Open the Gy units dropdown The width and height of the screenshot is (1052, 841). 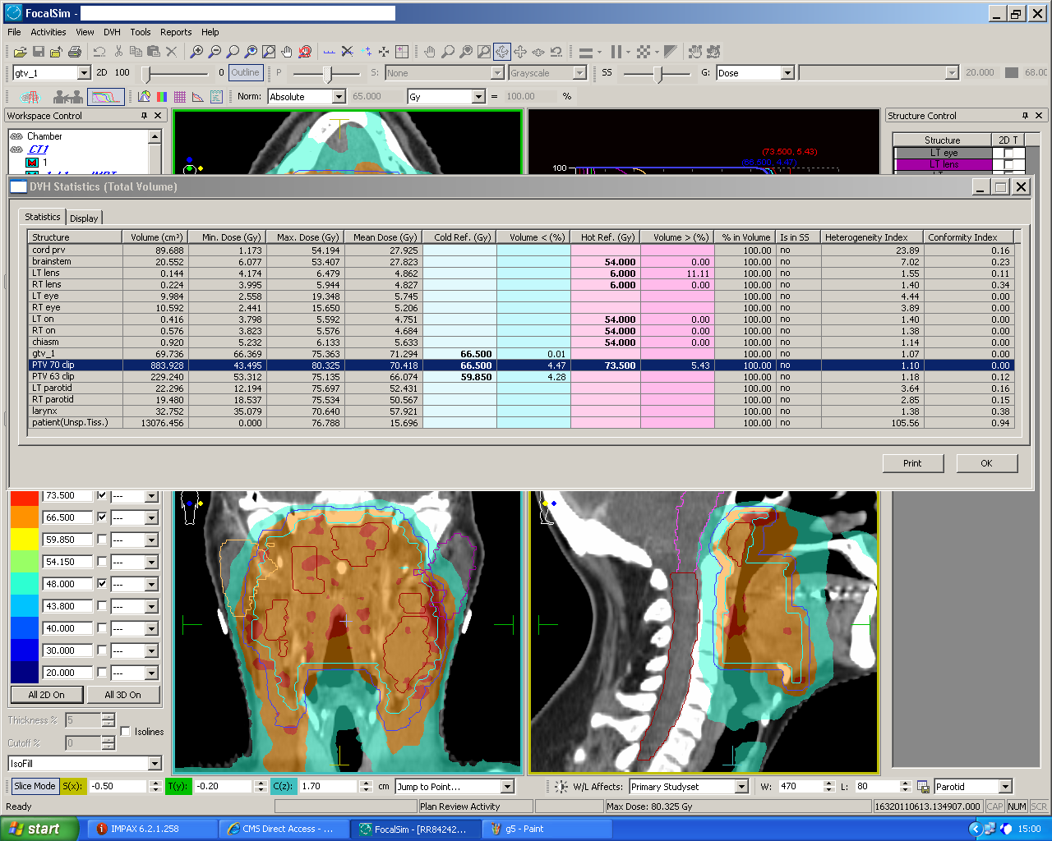tap(478, 97)
